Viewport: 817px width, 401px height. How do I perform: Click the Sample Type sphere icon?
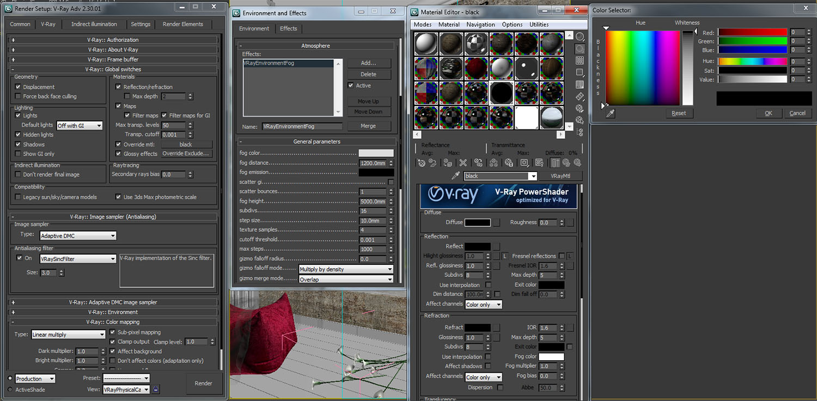(580, 36)
